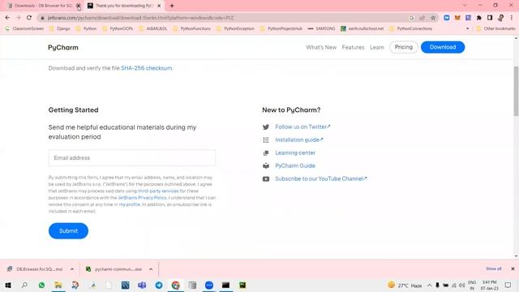Viewport: 519px width, 292px height.
Task: Click the PyCharm logo text
Action: click(x=63, y=47)
